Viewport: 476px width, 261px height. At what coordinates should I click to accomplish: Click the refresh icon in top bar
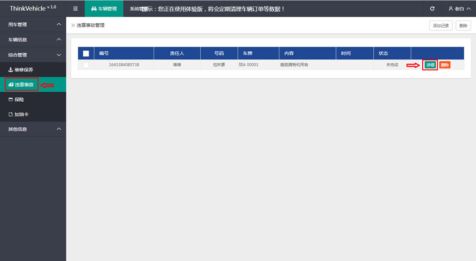[432, 9]
